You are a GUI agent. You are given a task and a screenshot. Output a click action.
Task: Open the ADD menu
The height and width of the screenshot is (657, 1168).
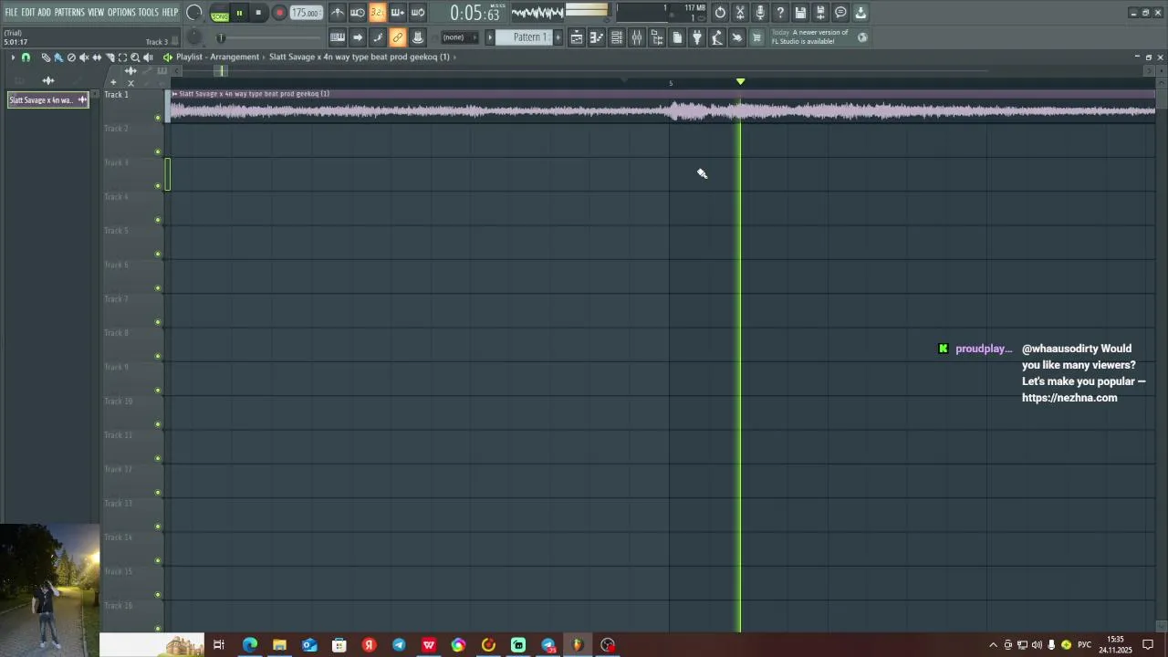[x=44, y=12]
